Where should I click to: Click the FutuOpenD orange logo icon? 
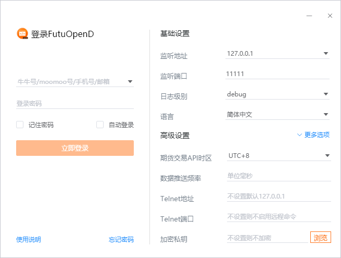click(x=22, y=34)
